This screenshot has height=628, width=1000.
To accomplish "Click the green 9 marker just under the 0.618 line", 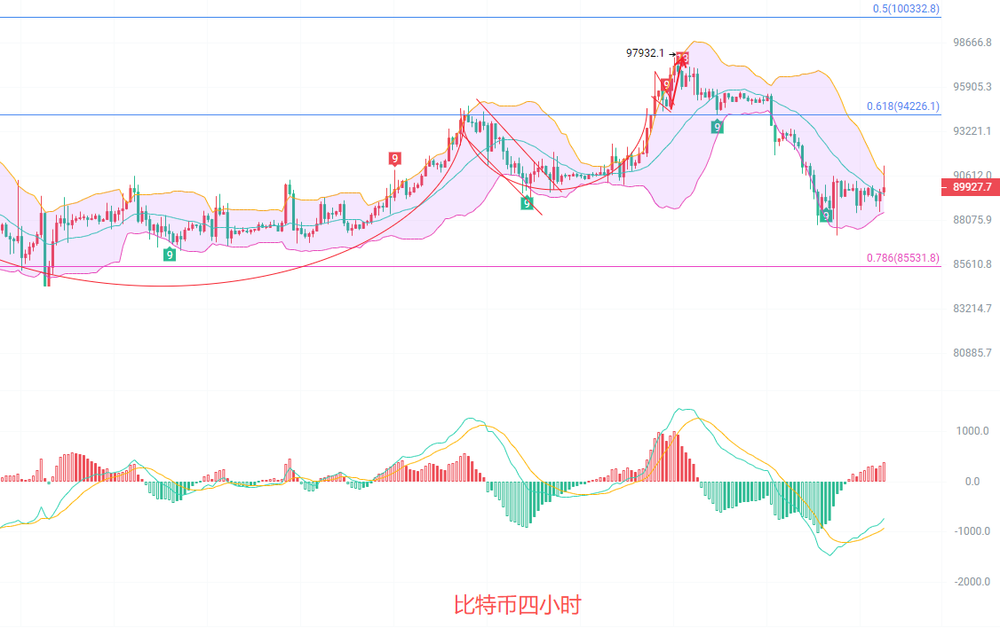I will click(717, 127).
